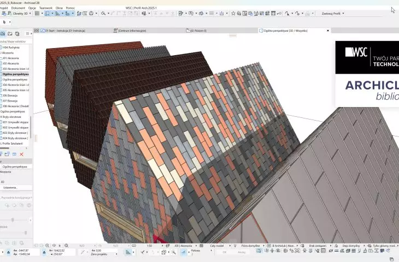Toggle the ruler measure tool icon
Screen dimensions: 399x262
[x=57, y=14]
